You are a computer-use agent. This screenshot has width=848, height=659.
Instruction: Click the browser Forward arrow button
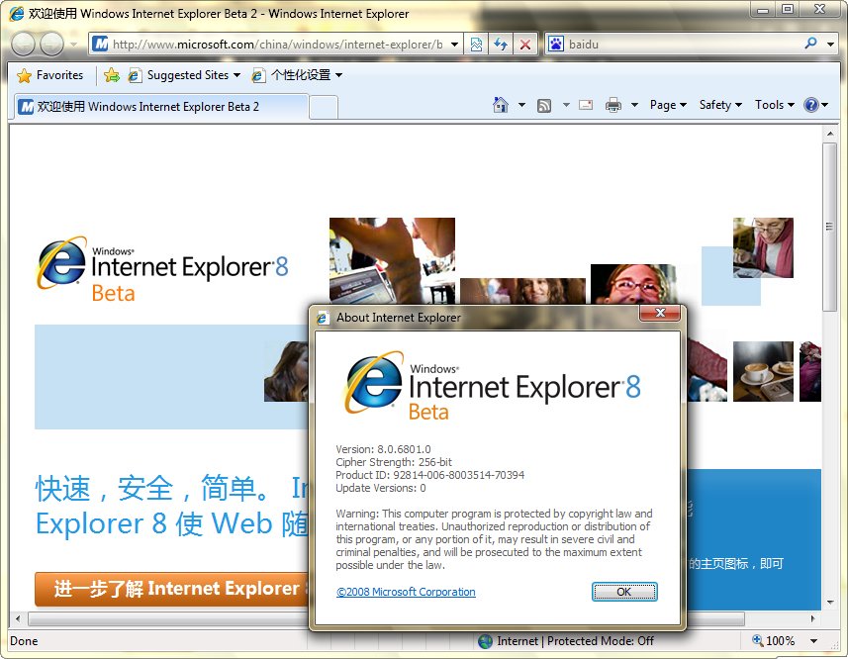tap(52, 44)
